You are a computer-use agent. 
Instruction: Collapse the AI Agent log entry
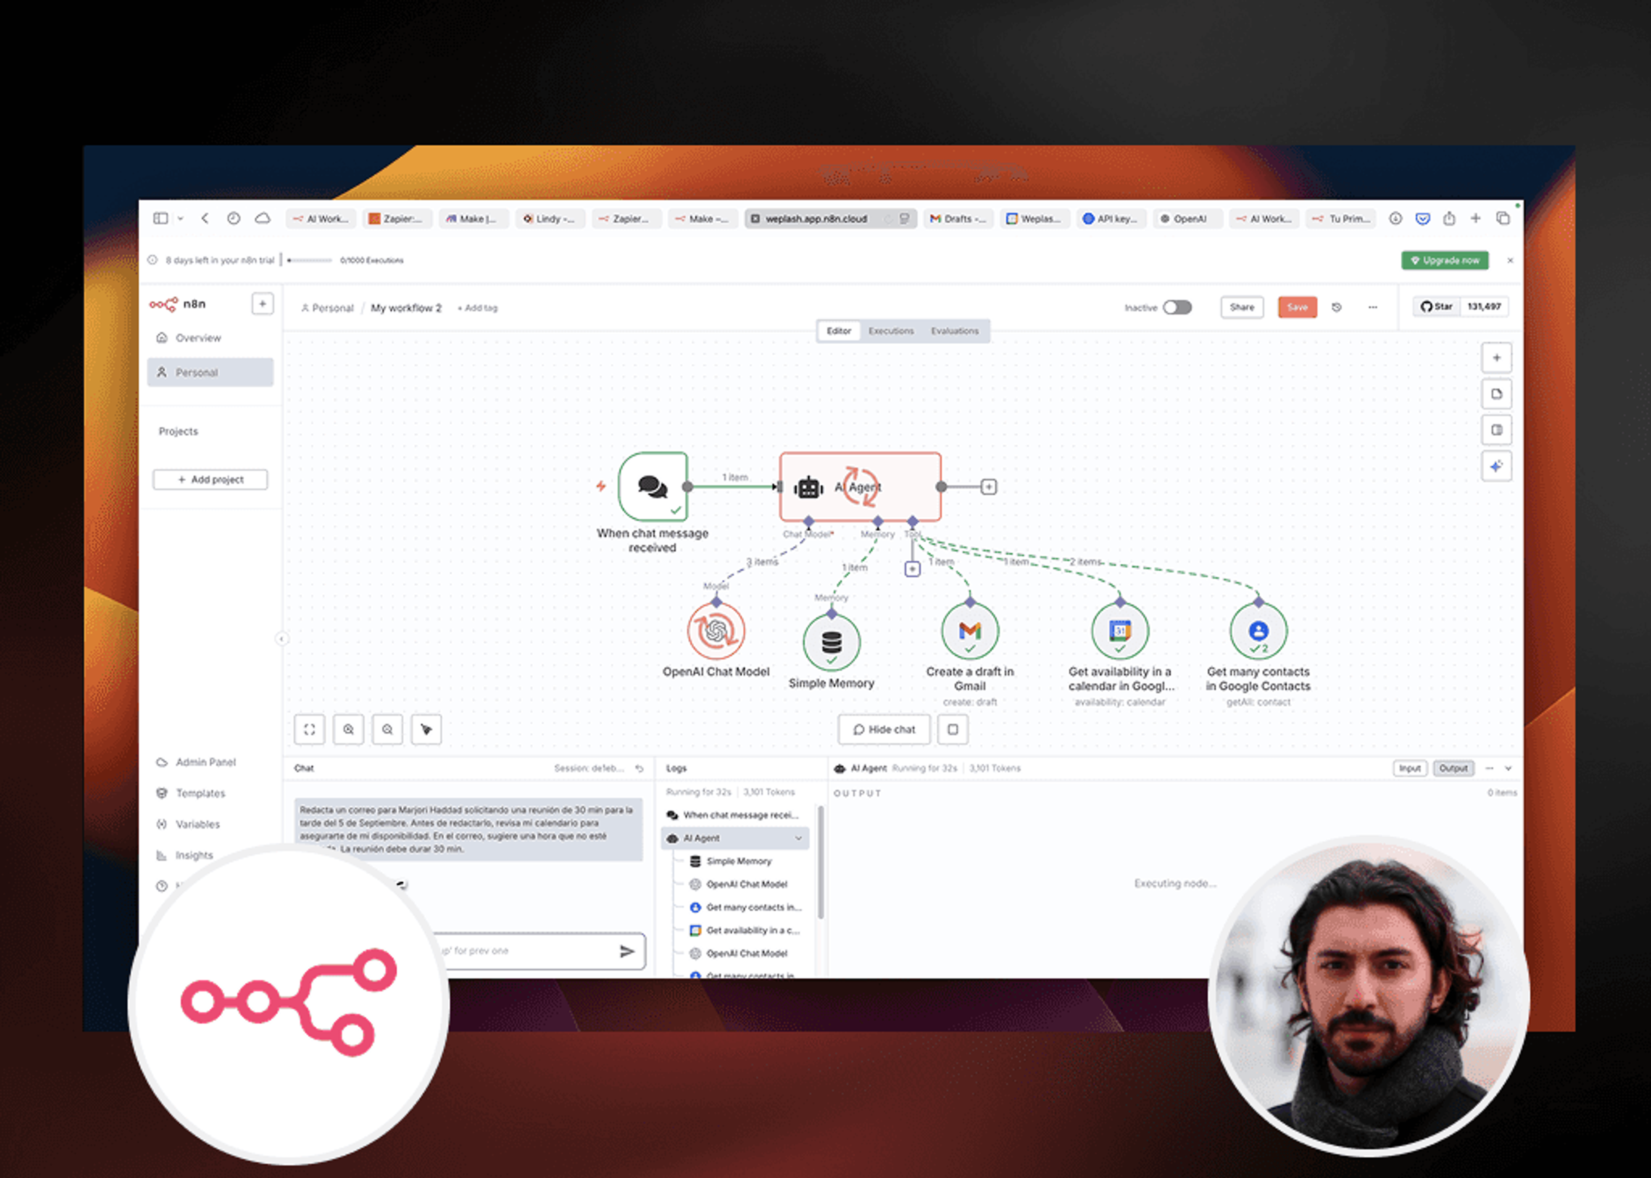point(798,838)
